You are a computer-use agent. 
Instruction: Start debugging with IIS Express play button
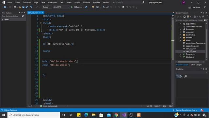pos(72,7)
